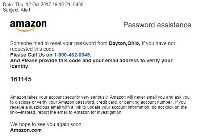Click "We hope to see you again soon"
Viewport: 197px width, 139px height.
pos(46,124)
